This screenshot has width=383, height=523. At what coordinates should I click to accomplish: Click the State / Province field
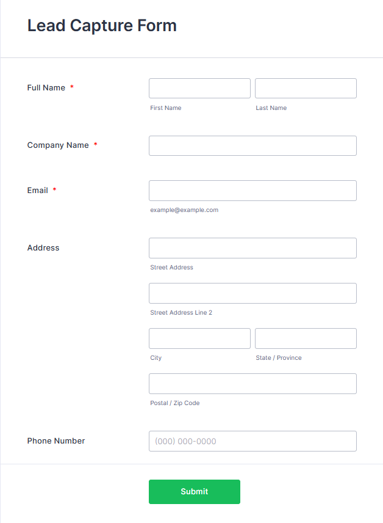click(306, 338)
